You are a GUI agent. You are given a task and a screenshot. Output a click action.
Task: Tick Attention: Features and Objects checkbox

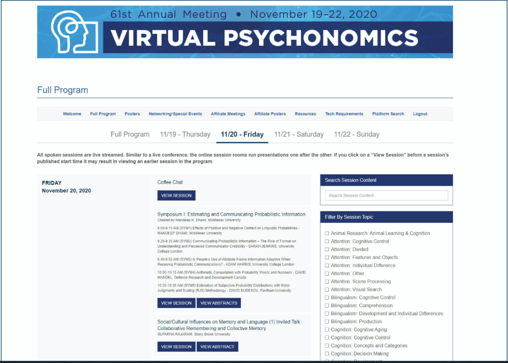pos(327,258)
